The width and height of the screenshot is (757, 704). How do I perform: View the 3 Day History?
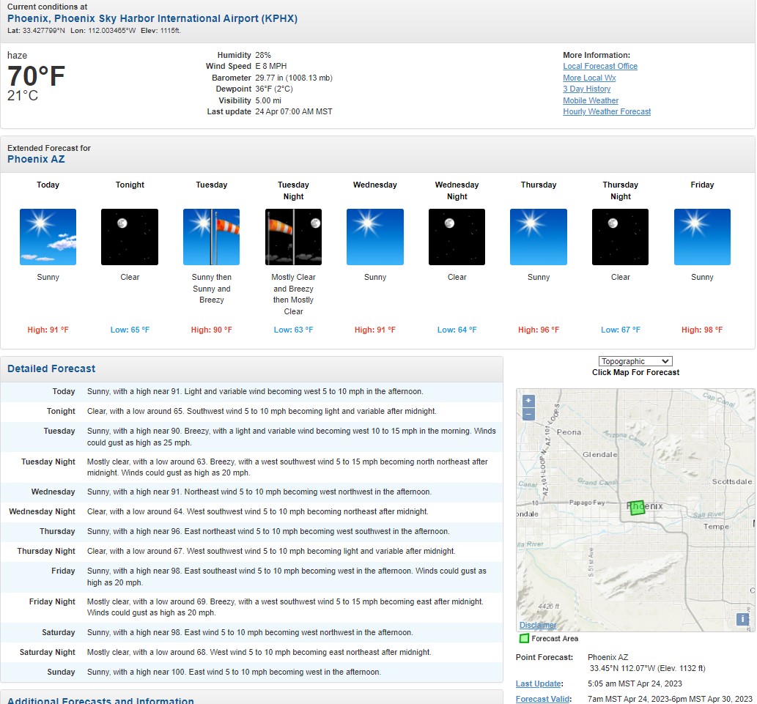click(585, 89)
